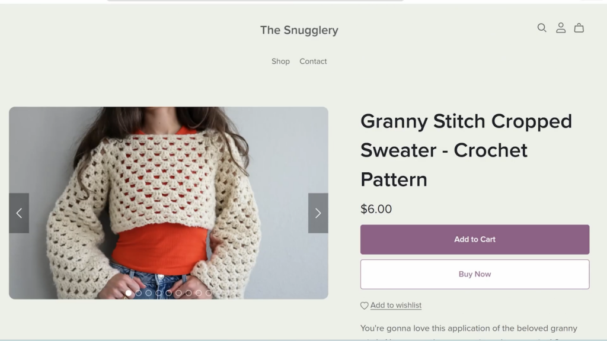607x341 pixels.
Task: Select the fifth carousel dot indicator
Action: [169, 293]
